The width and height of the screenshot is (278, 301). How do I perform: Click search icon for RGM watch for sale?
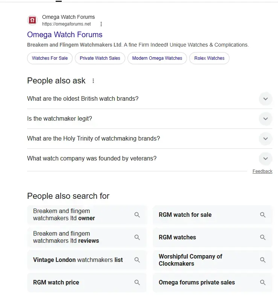[263, 215]
